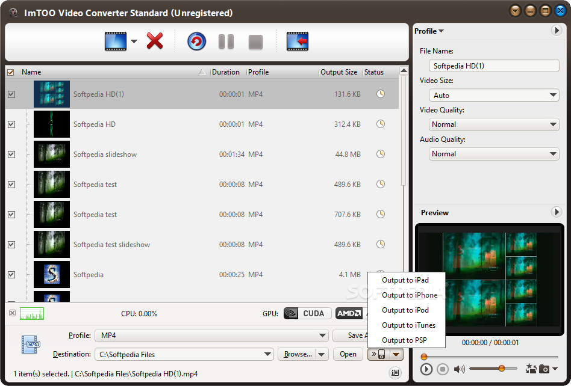This screenshot has height=386, width=571.
Task: Click the output to device icon button
Action: pyautogui.click(x=379, y=354)
